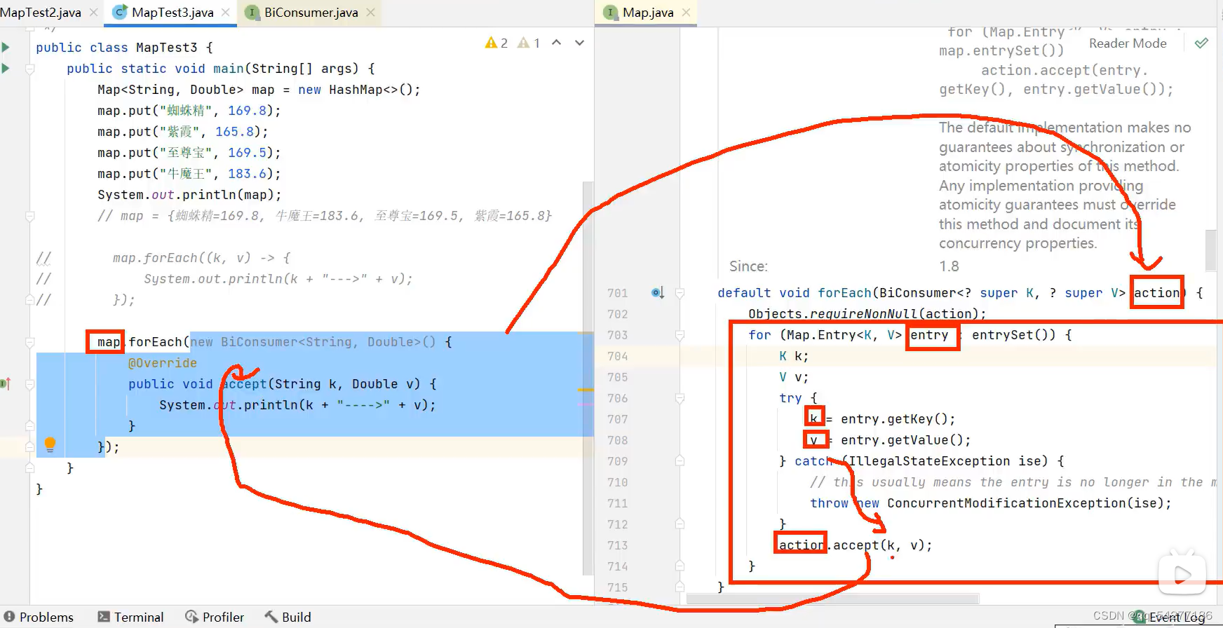This screenshot has height=628, width=1223.
Task: Collapse the forEach anonymous class fold
Action: 30,342
